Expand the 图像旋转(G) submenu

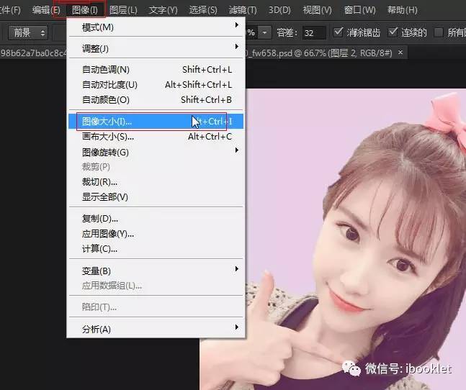156,152
